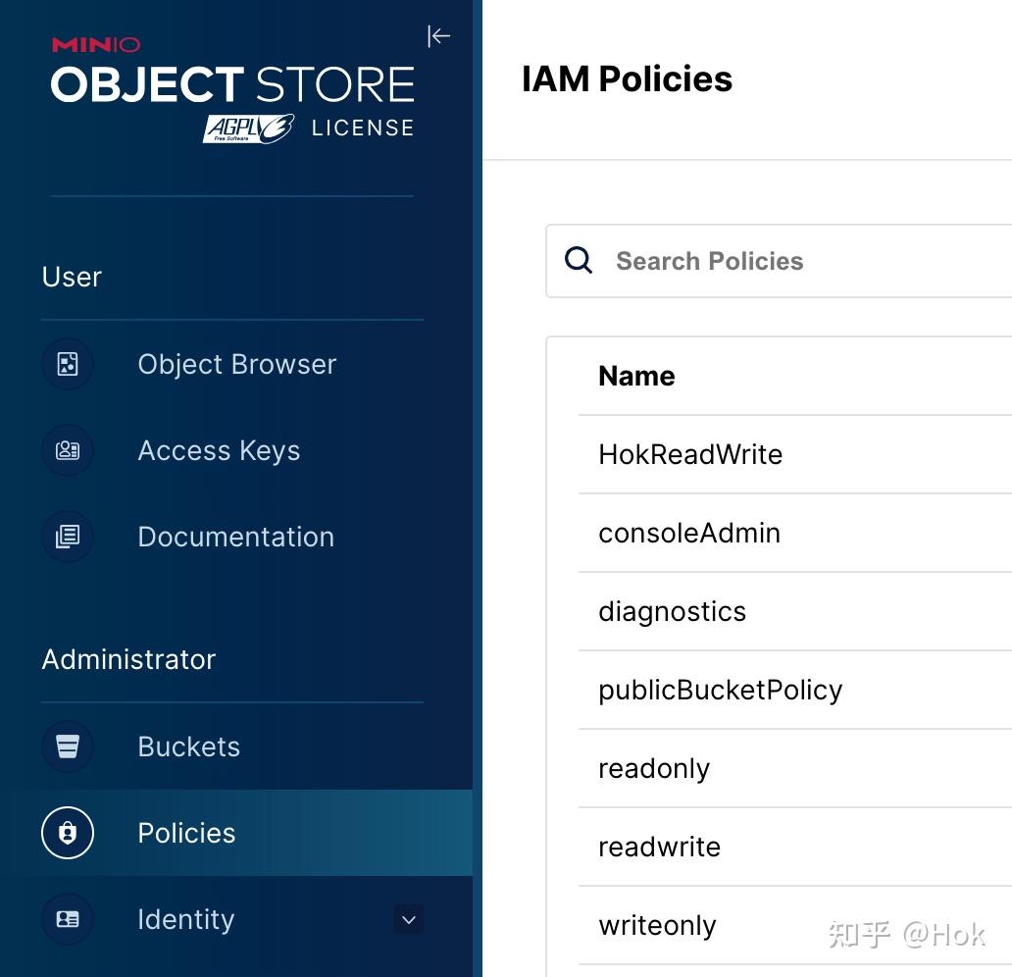The image size is (1012, 977).
Task: Click the Buckets sidebar icon
Action: [x=67, y=746]
